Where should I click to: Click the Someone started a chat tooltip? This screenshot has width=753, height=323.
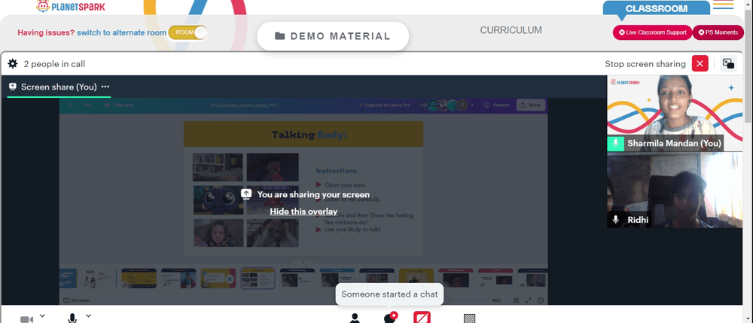[x=389, y=294]
